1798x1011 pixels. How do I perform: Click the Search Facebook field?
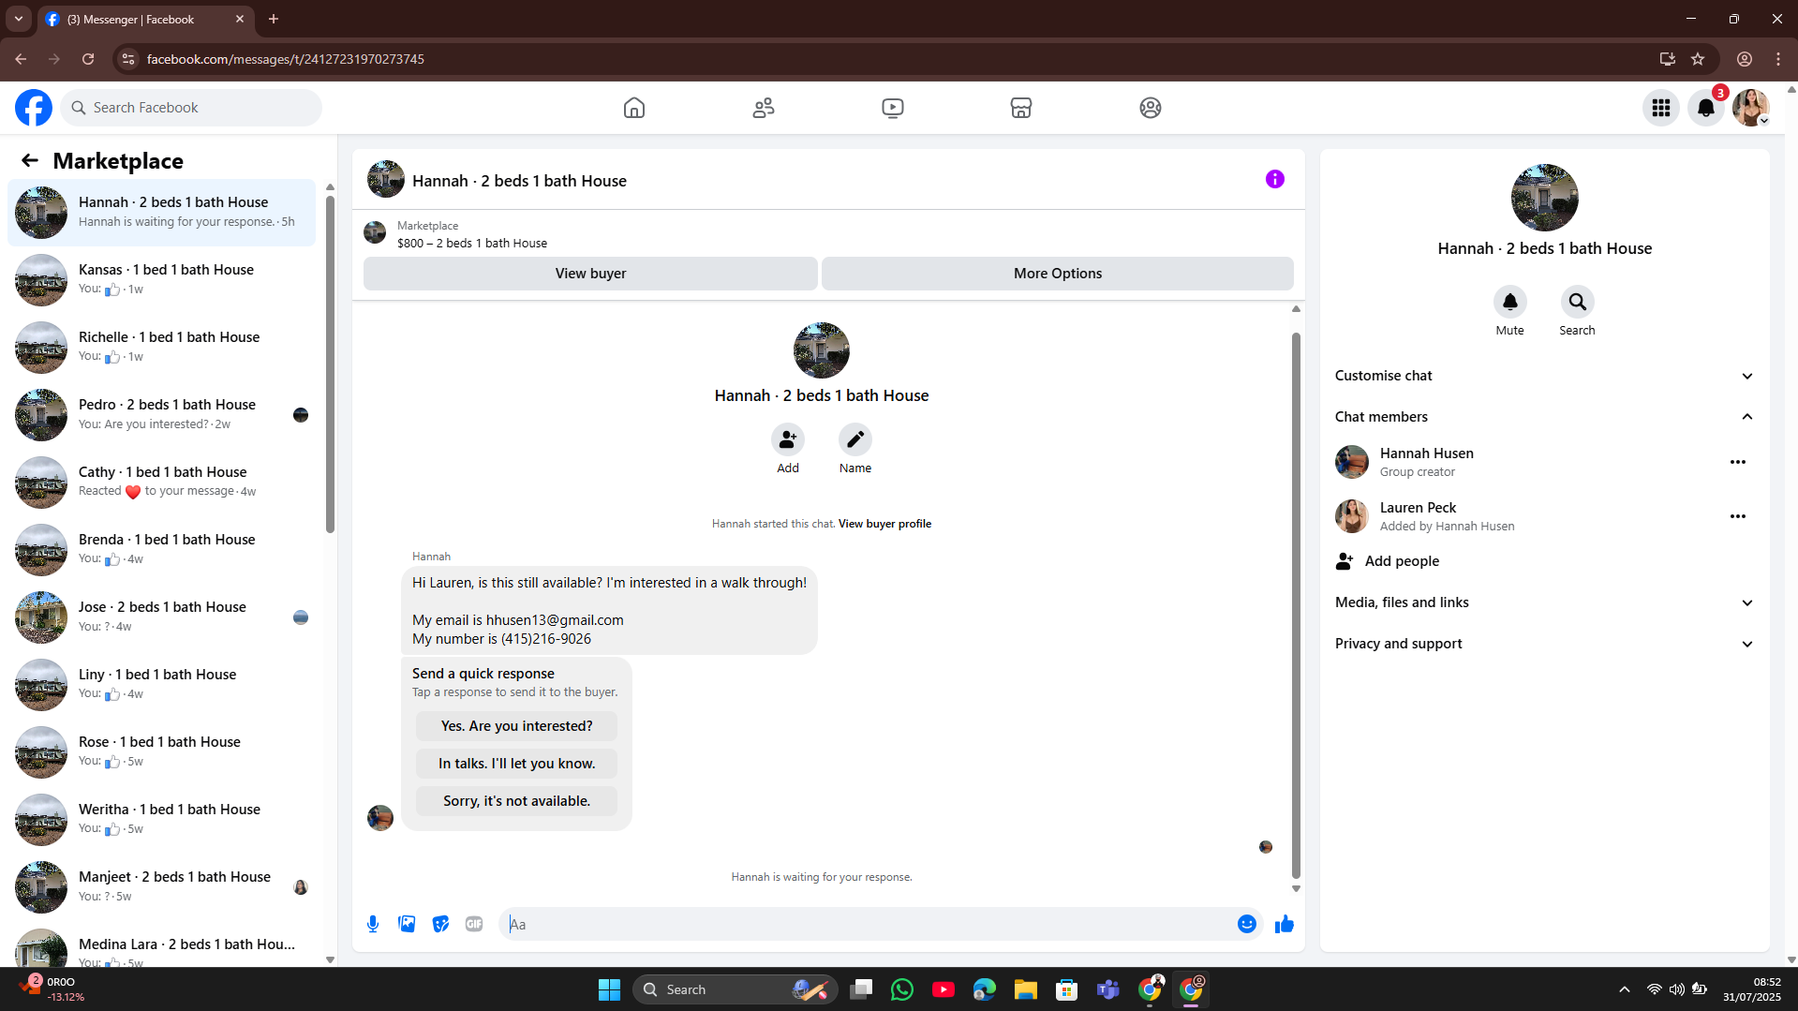(191, 108)
